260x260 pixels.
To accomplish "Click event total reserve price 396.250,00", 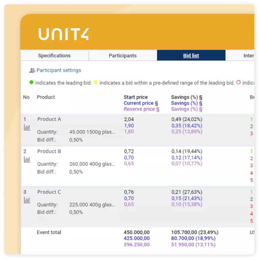I will pos(137,244).
